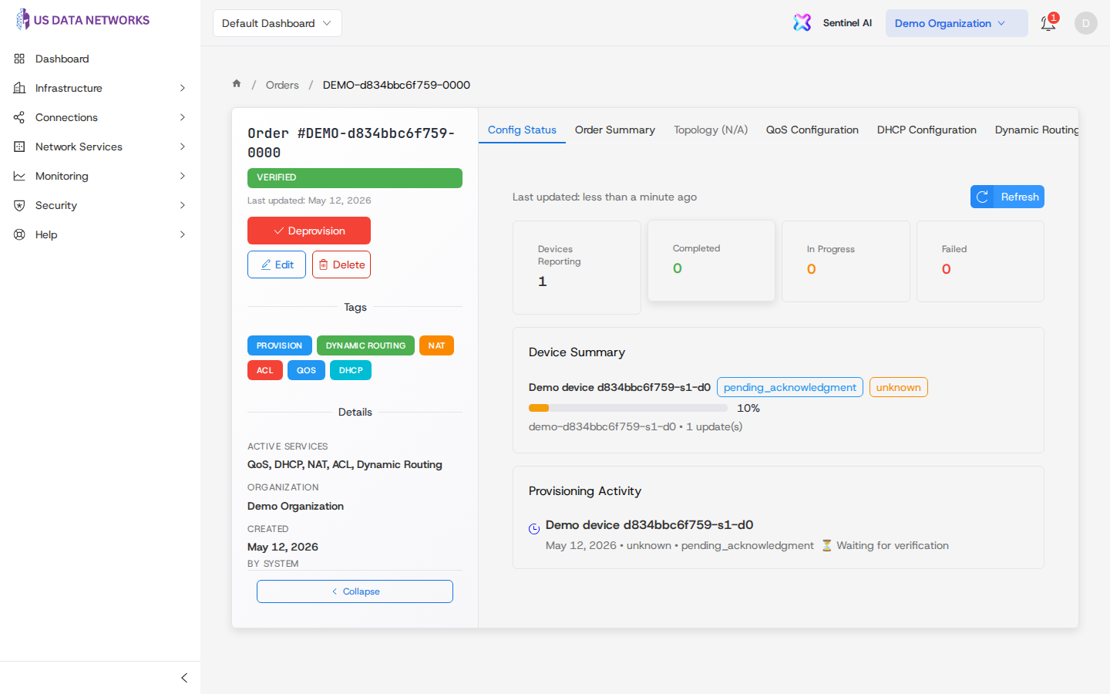Screen dimensions: 1110x694
Task: Refresh the config status
Action: click(x=1007, y=197)
